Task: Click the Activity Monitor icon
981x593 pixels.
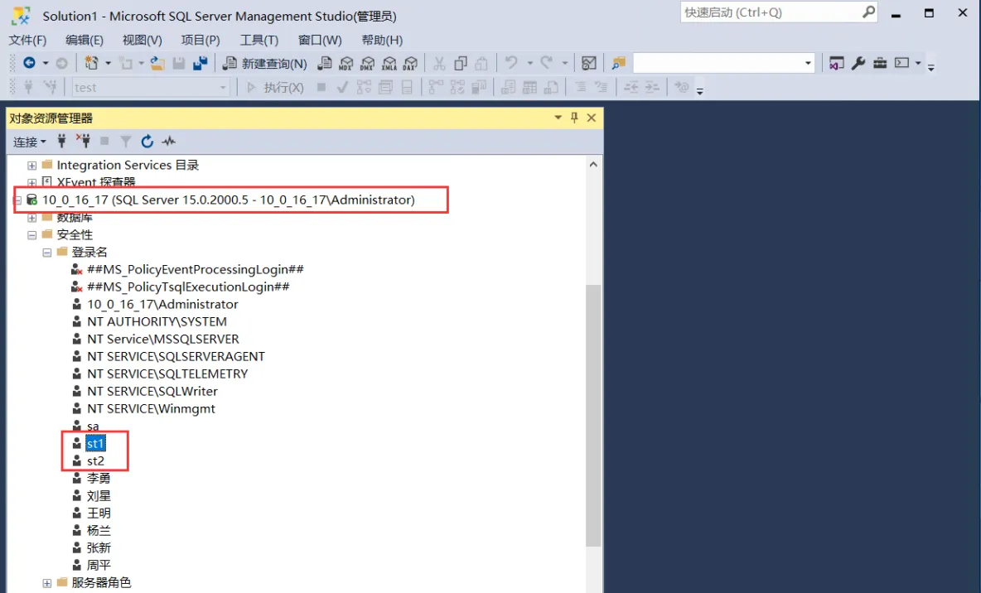Action: click(589, 63)
